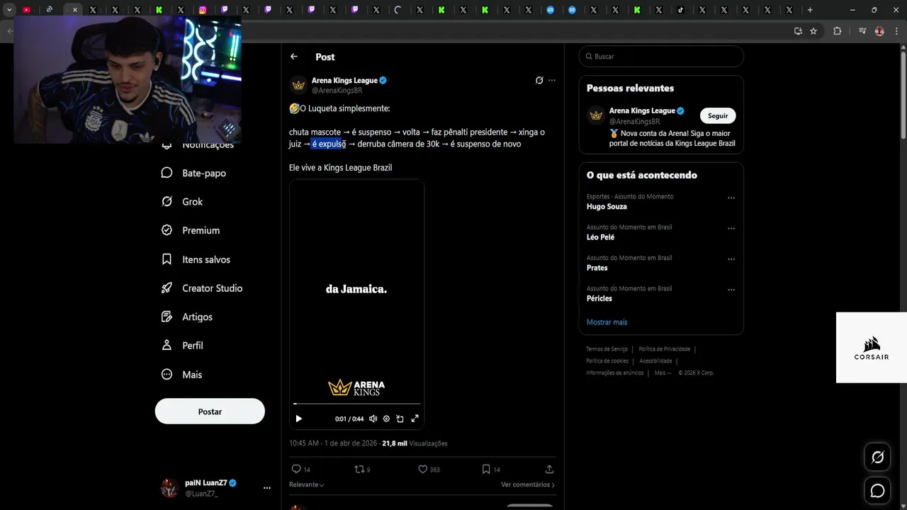Open video settings gear
907x510 pixels.
(x=386, y=419)
